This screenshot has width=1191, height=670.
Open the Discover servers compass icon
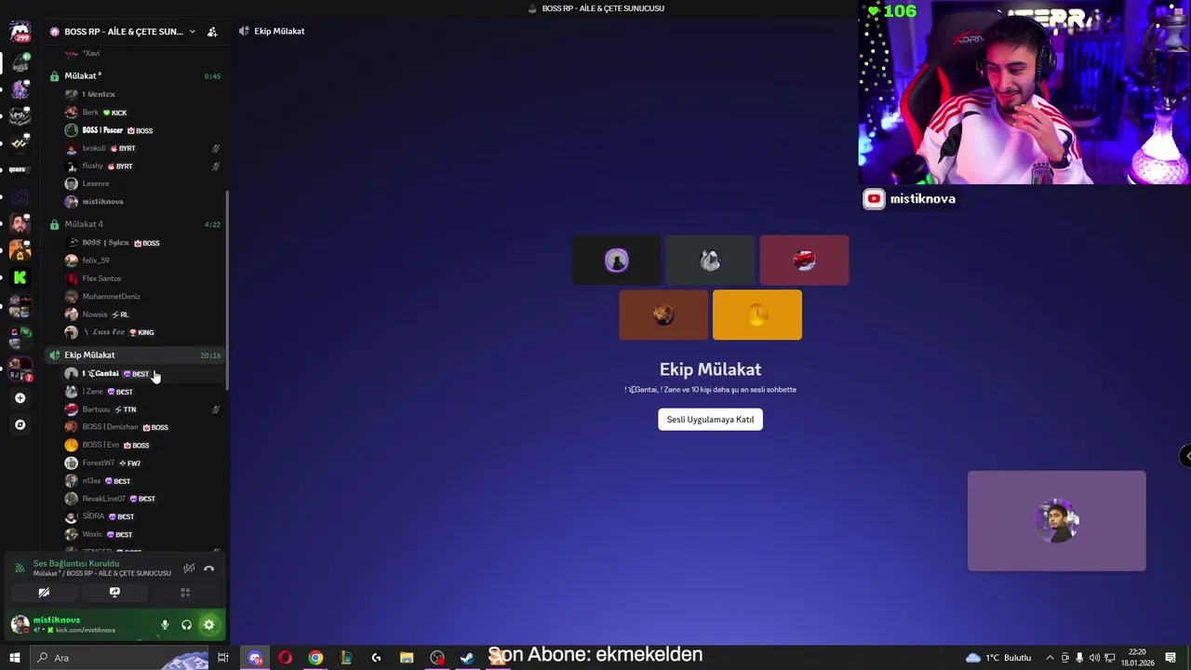pos(20,425)
